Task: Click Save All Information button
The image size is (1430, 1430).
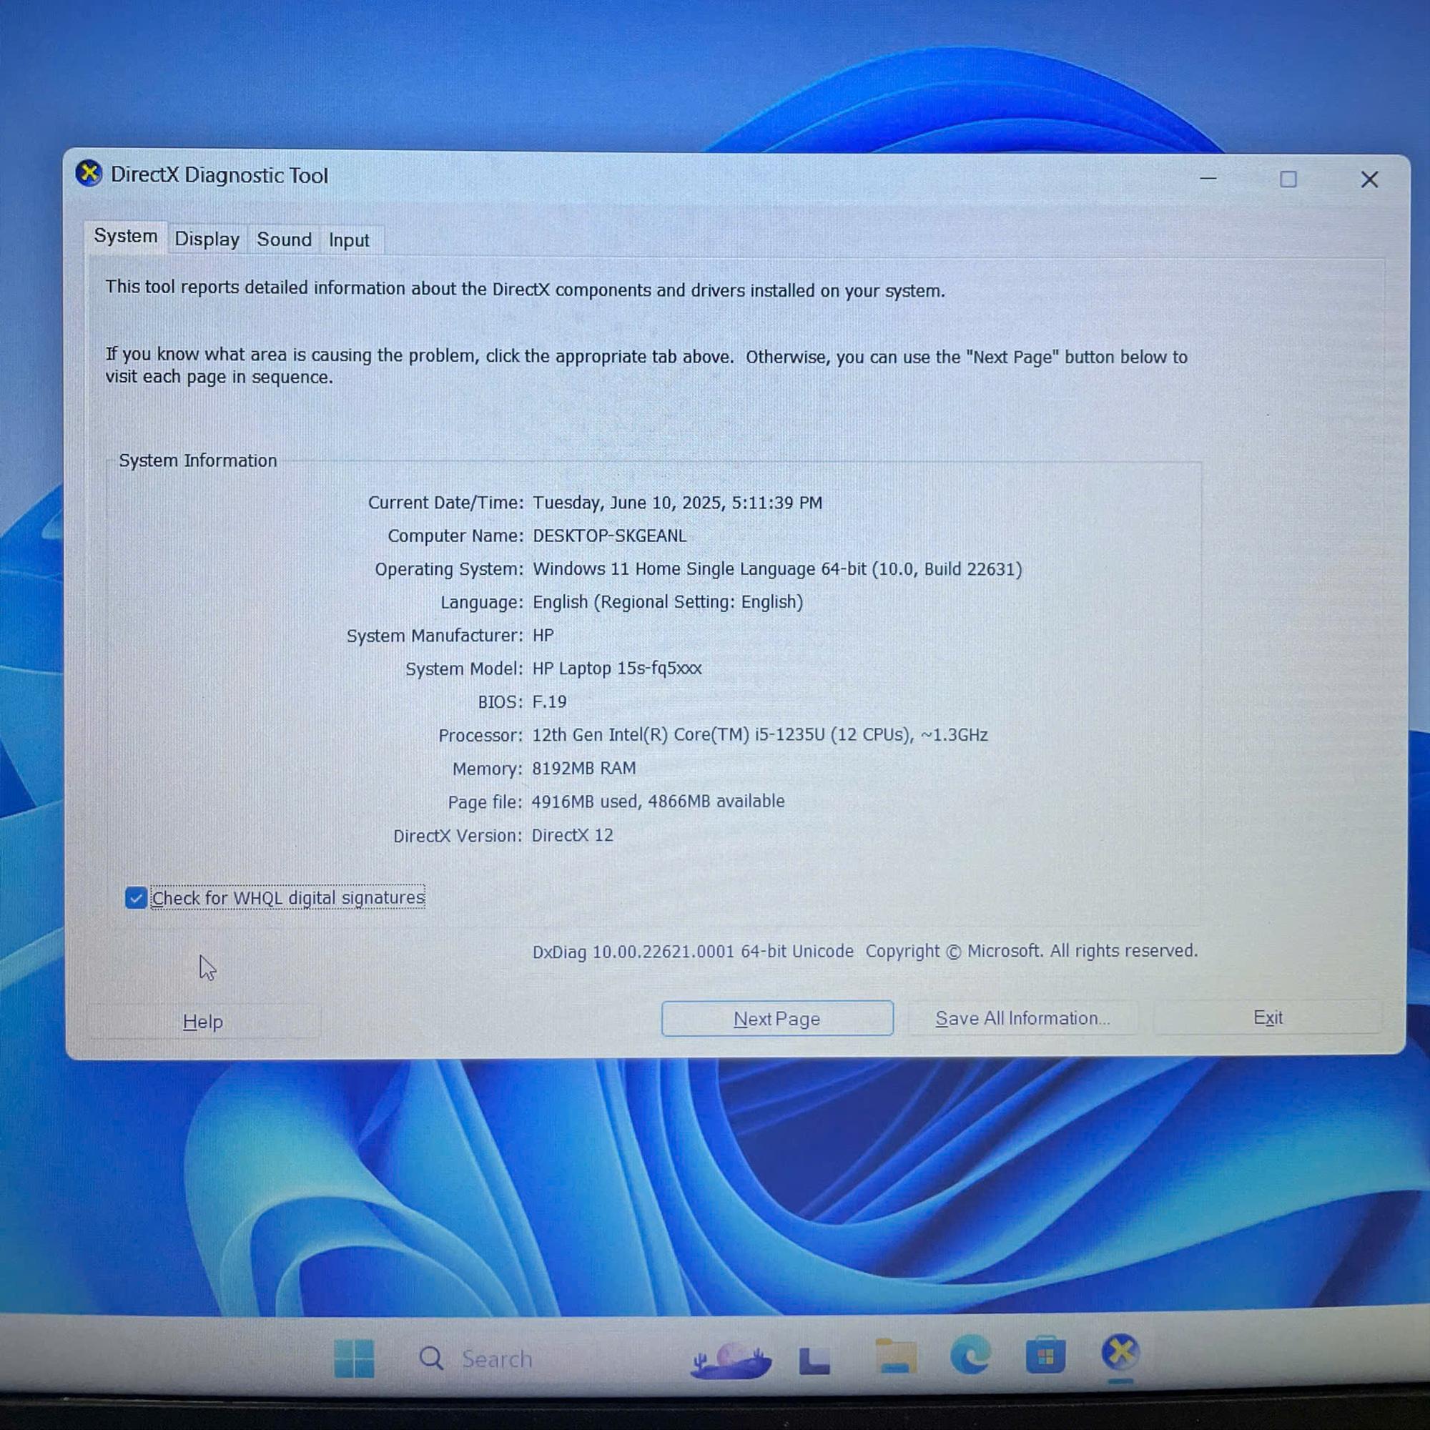Action: (x=1023, y=1018)
